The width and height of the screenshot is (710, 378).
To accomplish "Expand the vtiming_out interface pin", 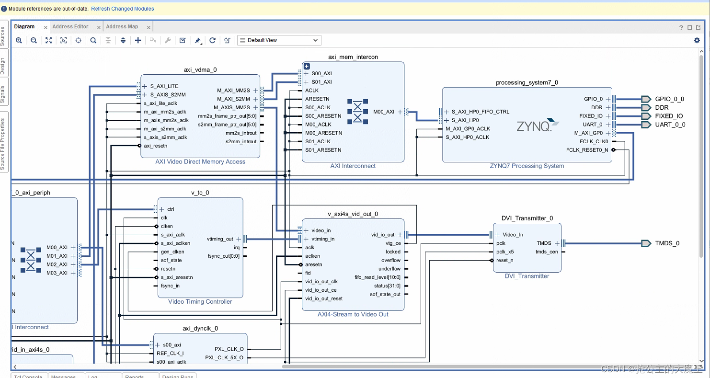I will 239,239.
